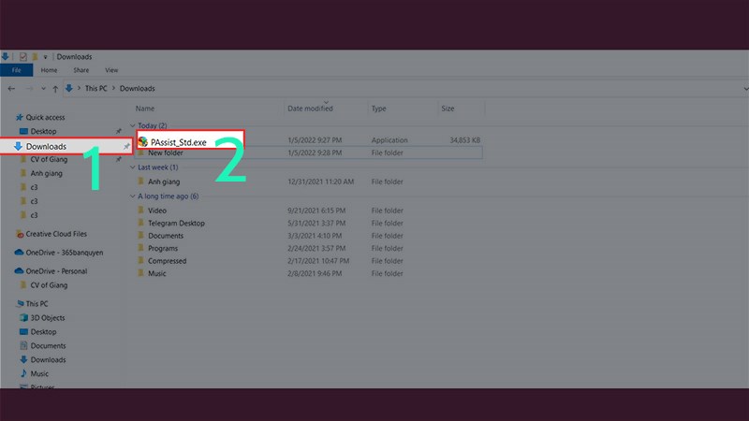Open OneDrive - Personal in sidebar
Image resolution: width=749 pixels, height=421 pixels.
[x=56, y=271]
